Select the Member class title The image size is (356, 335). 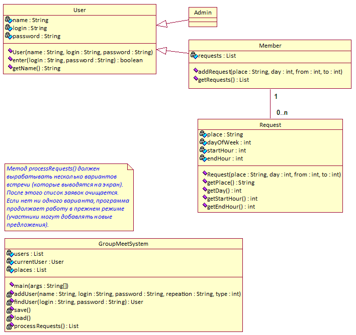click(270, 46)
